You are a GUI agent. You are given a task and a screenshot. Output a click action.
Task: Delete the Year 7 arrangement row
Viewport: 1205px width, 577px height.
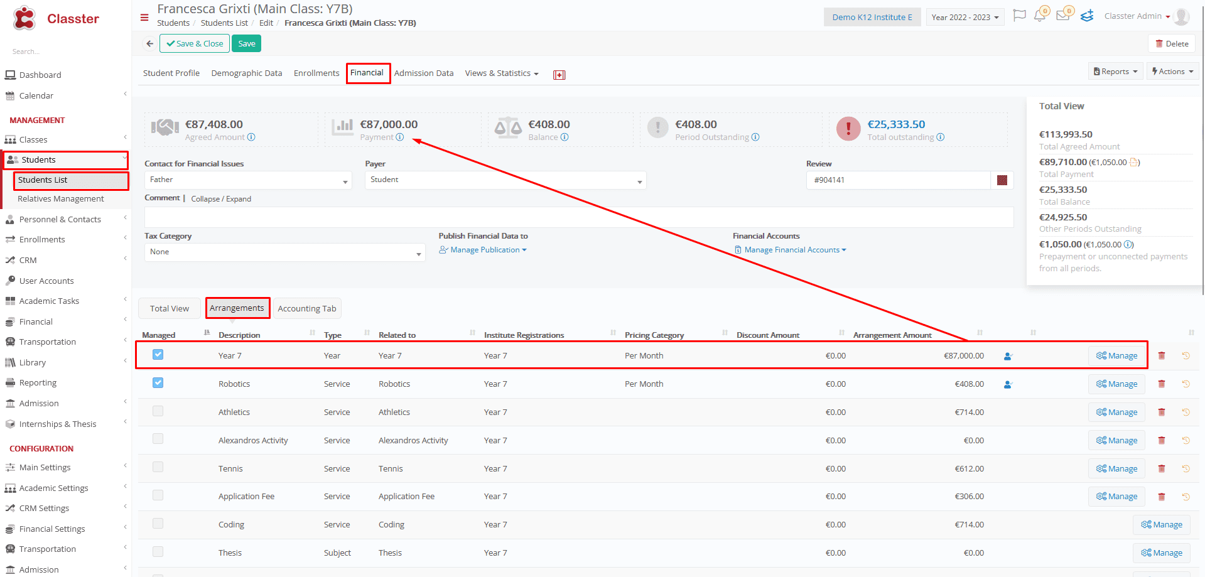(x=1162, y=355)
